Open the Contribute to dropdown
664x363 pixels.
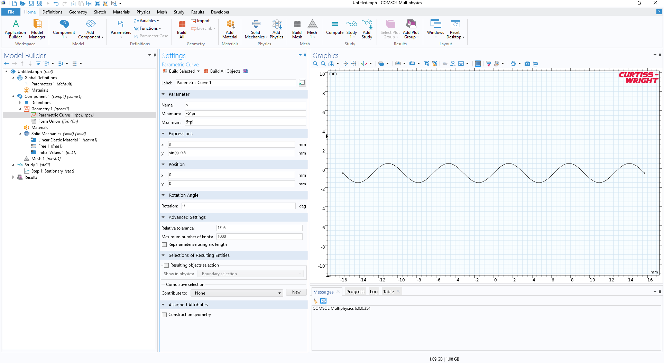pos(237,293)
